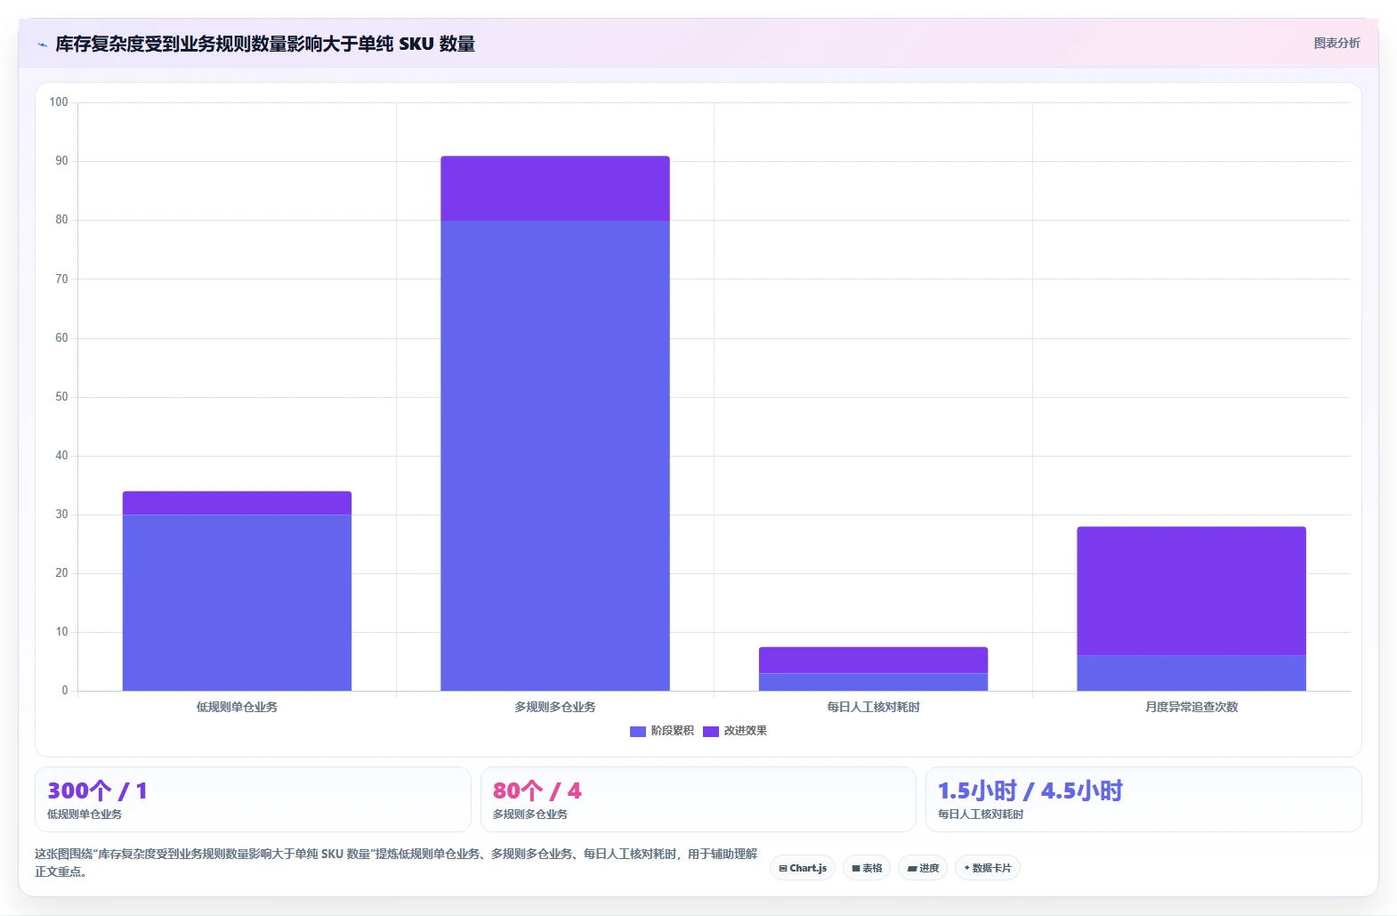Select the 进度 chip
Screen dimensions: 1397x916
point(923,868)
